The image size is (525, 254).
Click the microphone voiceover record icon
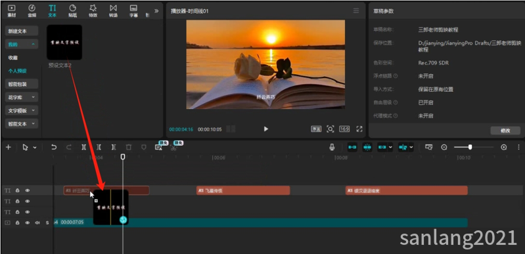332,147
